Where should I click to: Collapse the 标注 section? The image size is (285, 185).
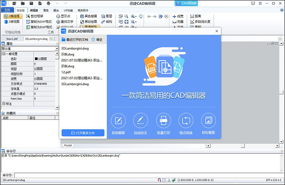4,103
